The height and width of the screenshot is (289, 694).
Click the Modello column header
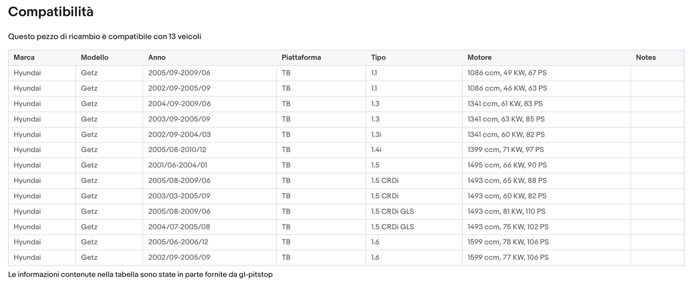[x=95, y=58]
